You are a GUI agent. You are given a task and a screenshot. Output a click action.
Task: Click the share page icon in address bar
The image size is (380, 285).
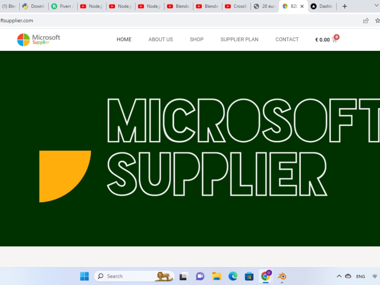click(x=366, y=21)
